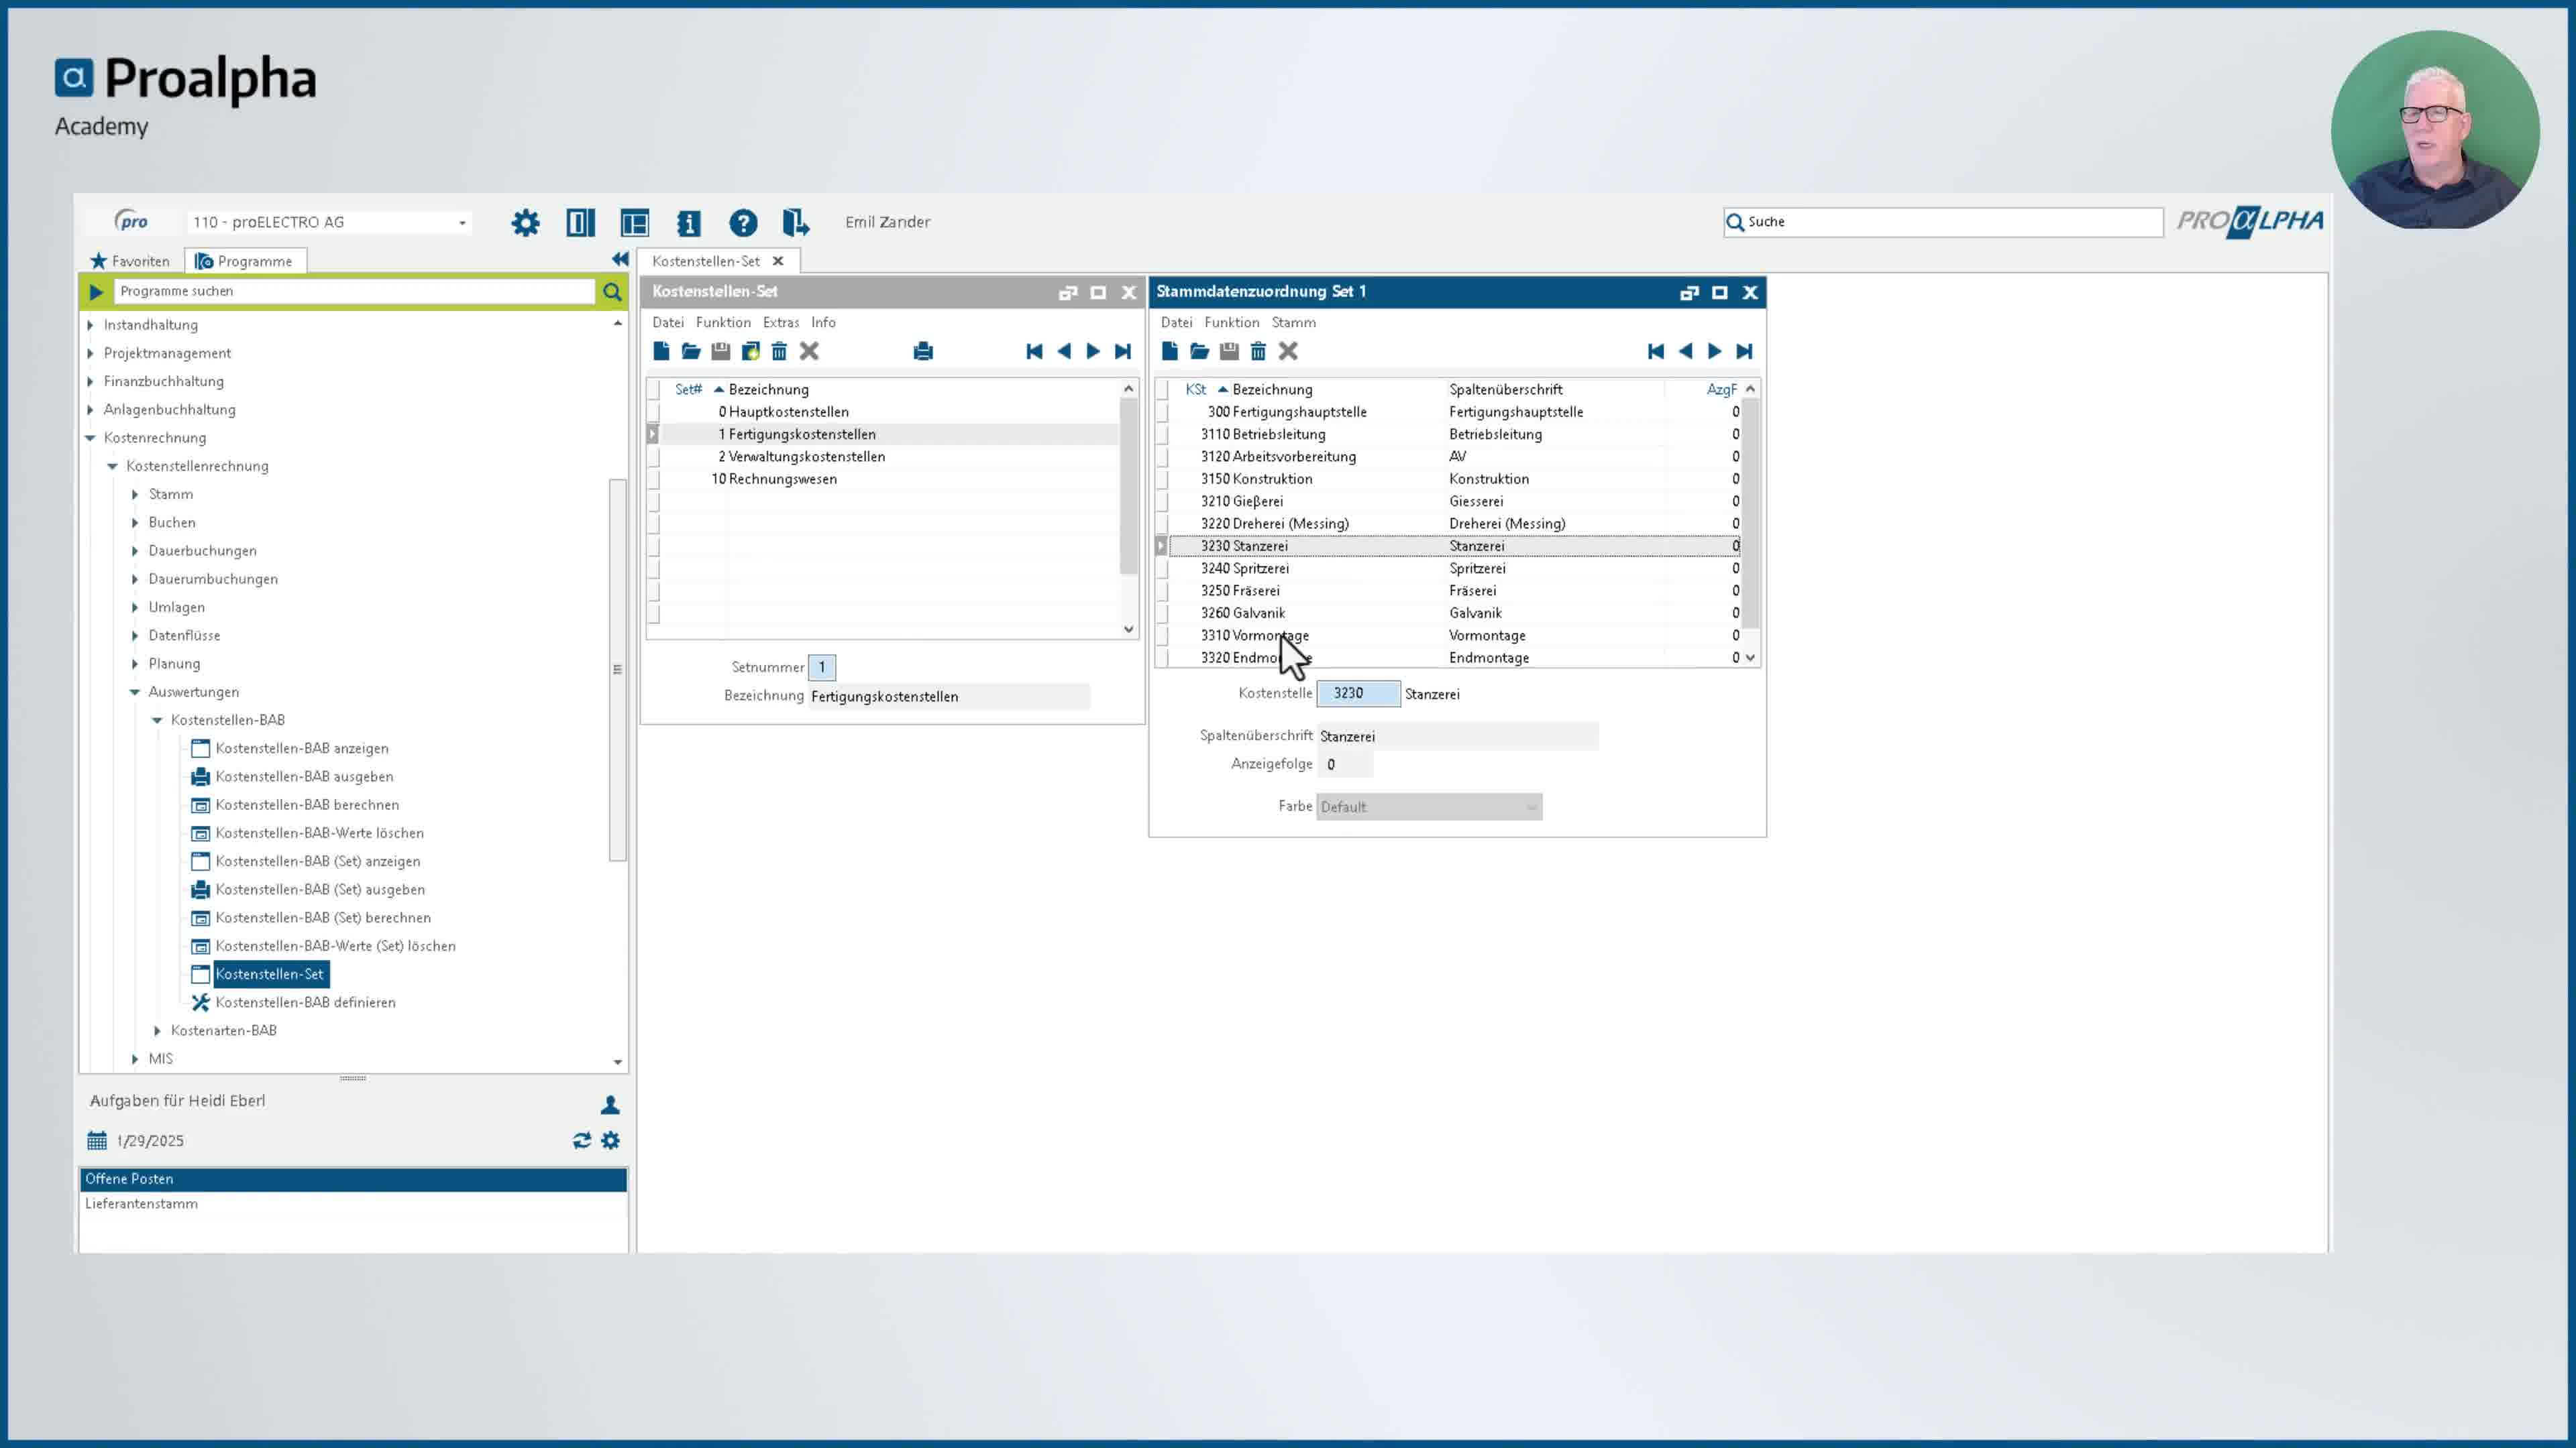The height and width of the screenshot is (1448, 2576).
Task: Click the cancel X icon in the Kostenstellen-Set toolbar
Action: [809, 351]
